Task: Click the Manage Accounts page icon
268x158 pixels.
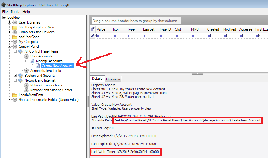Action: (x=32, y=61)
